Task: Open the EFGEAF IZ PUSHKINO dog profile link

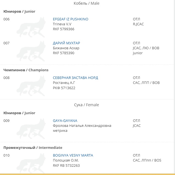Action: [x=71, y=19]
